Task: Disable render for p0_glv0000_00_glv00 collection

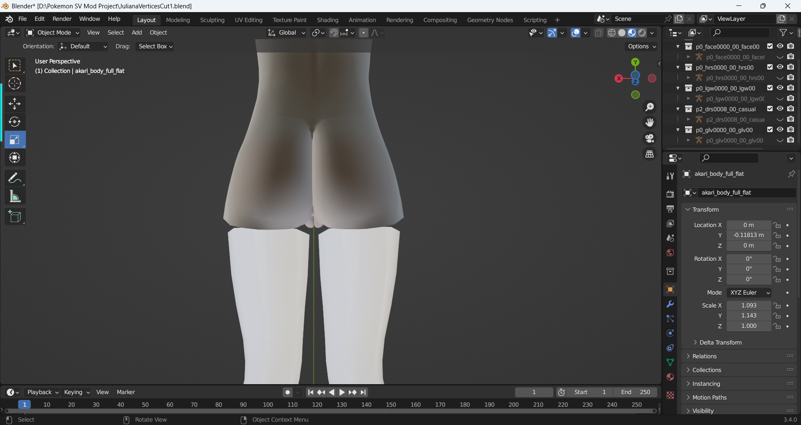Action: click(x=791, y=130)
